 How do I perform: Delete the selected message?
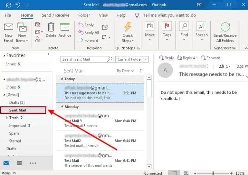tap(51, 30)
